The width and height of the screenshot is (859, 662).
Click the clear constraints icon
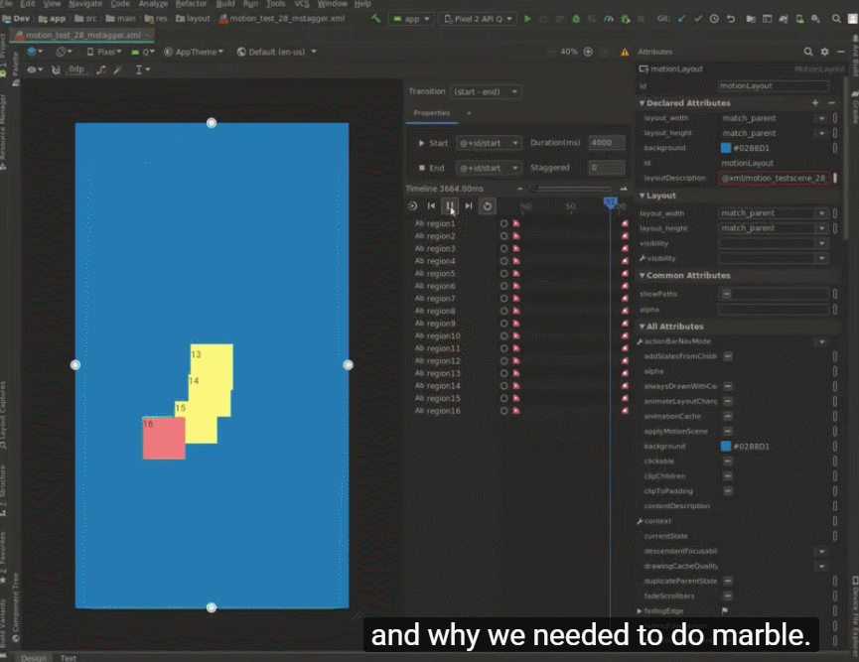[101, 69]
